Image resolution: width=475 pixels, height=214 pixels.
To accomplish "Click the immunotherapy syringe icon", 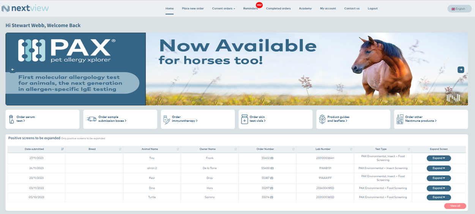I will (x=166, y=119).
